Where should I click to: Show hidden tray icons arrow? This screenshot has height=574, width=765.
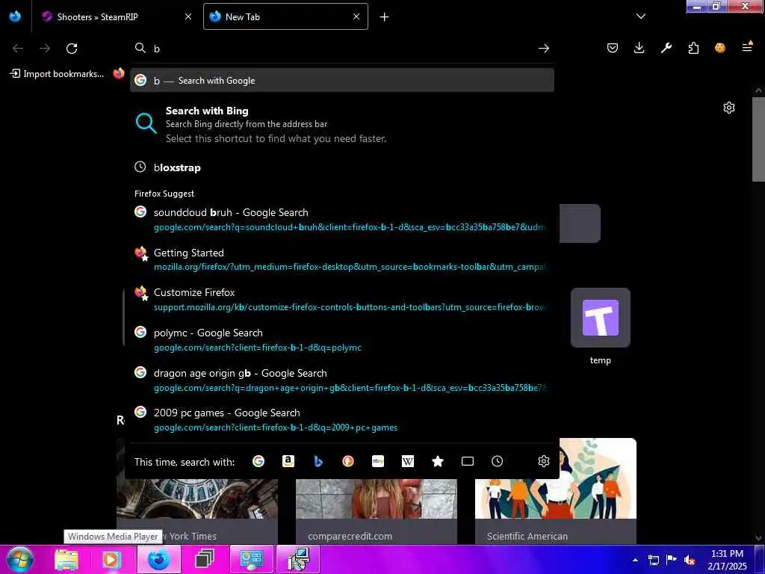pyautogui.click(x=635, y=560)
